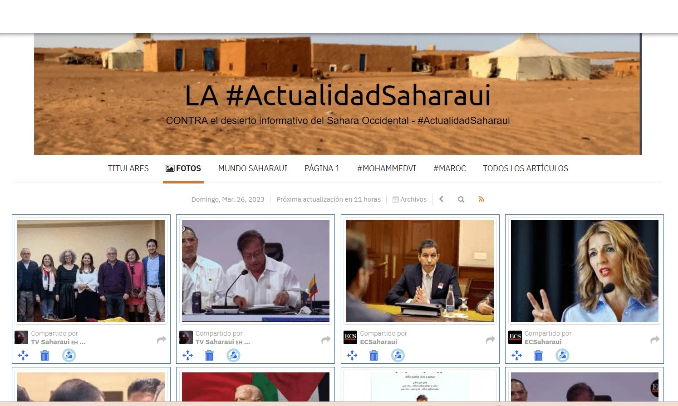
Task: Click the share arrow on the meeting table man card
Action: coord(491,340)
